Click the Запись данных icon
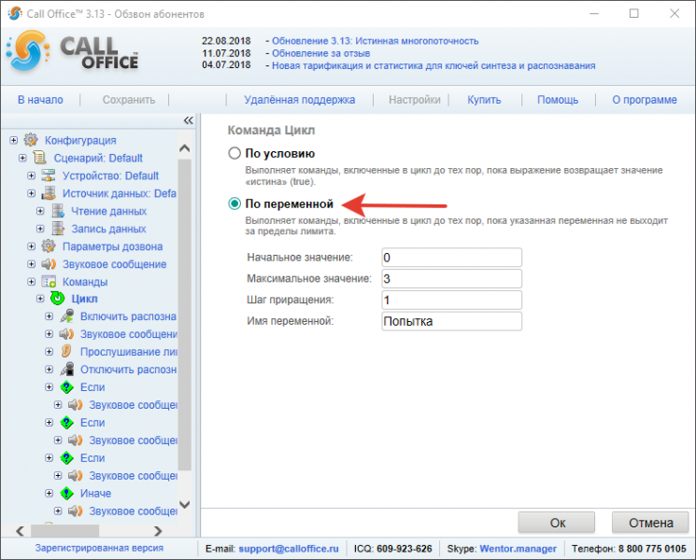This screenshot has width=696, height=560. point(58,229)
